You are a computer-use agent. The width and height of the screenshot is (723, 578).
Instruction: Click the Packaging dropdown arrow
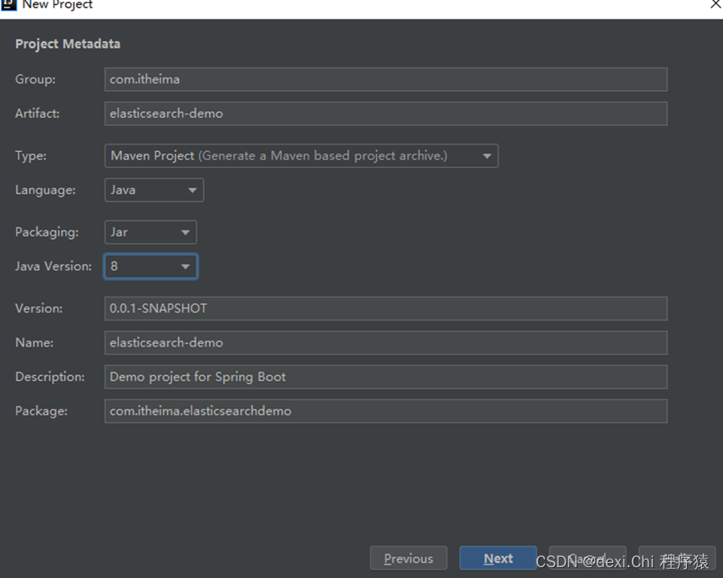point(185,231)
